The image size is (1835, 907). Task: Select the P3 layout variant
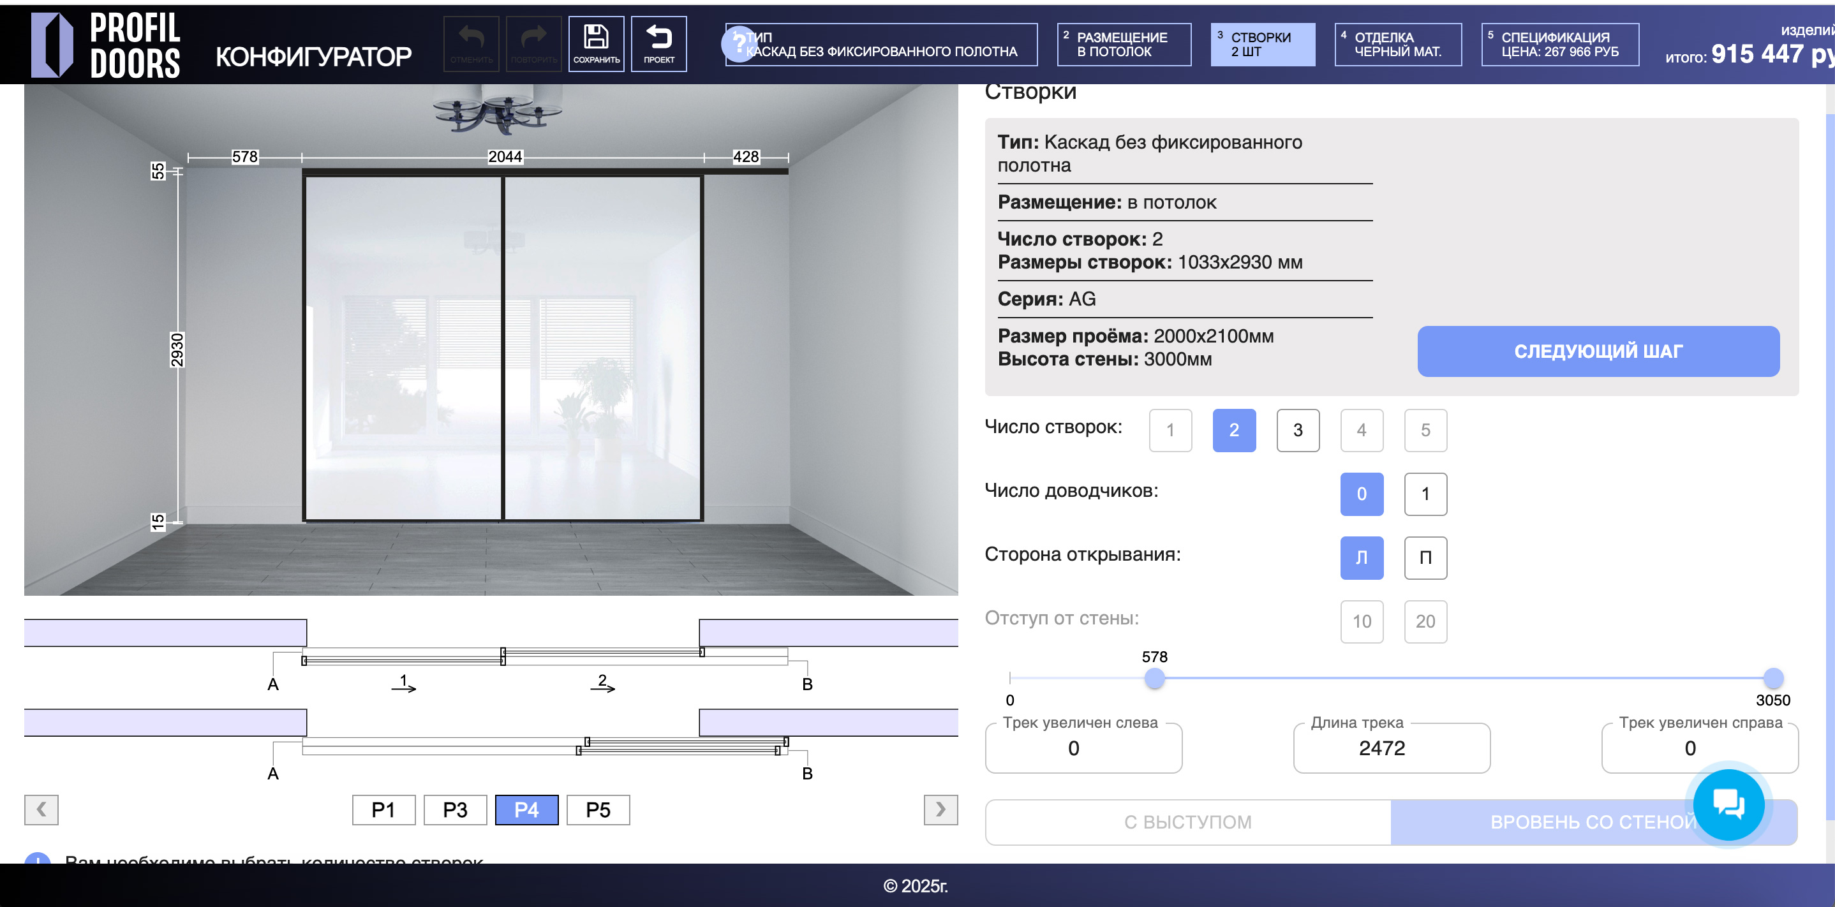pos(455,809)
